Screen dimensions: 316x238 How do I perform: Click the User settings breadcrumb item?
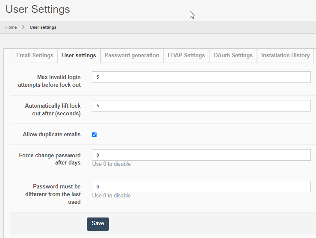[x=43, y=27]
